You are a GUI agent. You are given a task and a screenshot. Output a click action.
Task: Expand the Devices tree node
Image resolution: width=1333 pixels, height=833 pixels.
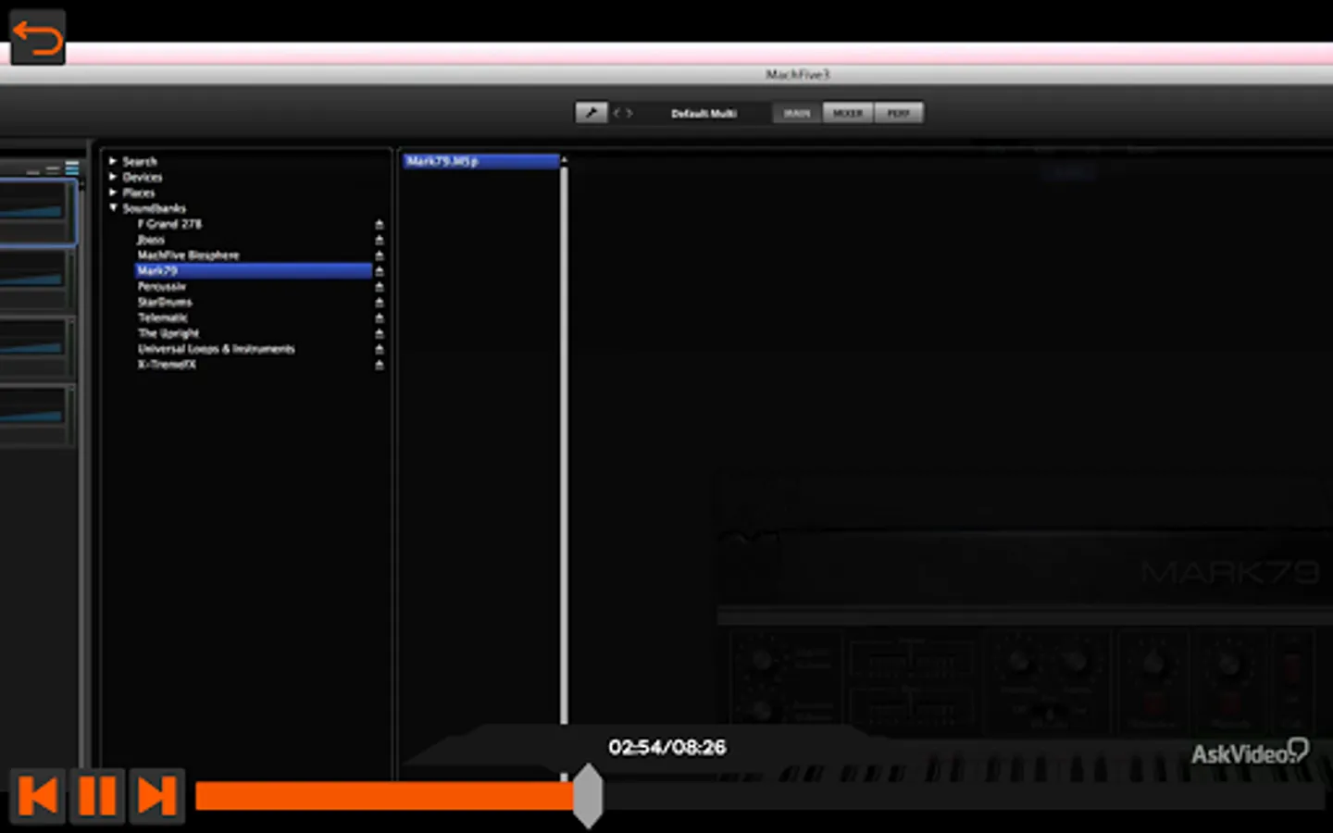click(x=113, y=177)
